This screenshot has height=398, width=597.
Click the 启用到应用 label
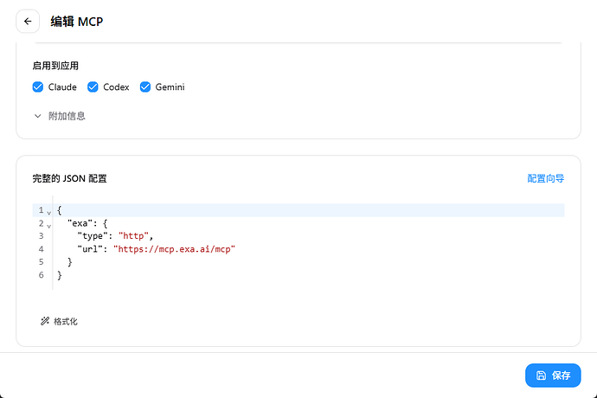point(55,66)
